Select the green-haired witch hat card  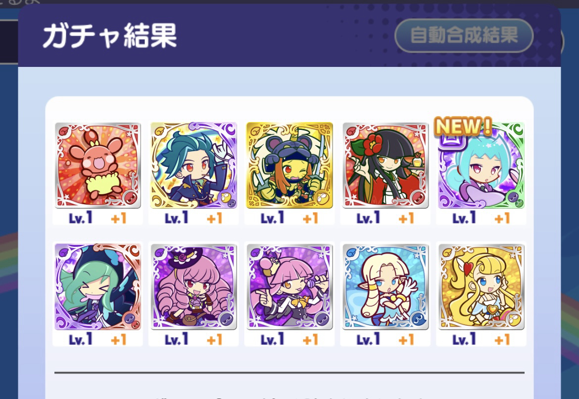[x=98, y=286]
